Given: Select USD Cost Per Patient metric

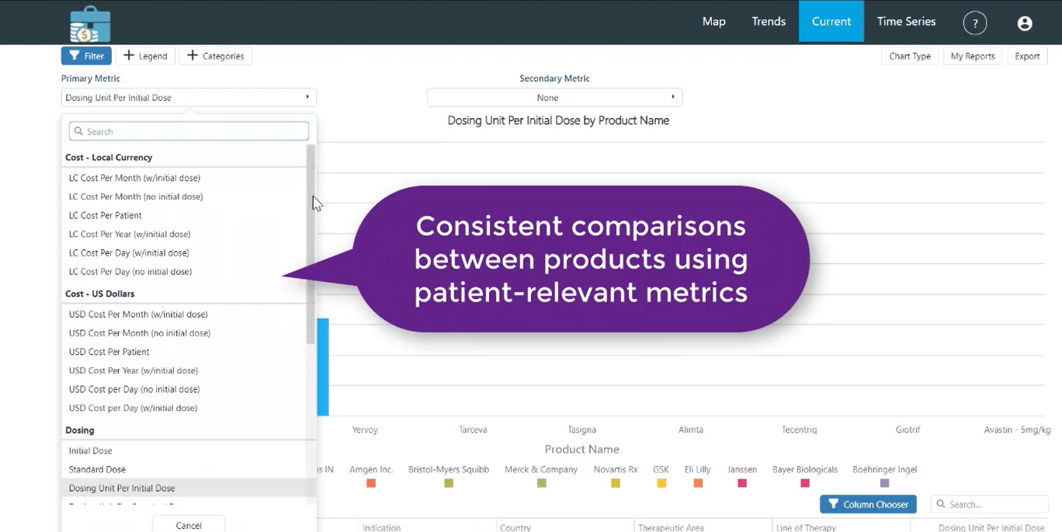Looking at the screenshot, I should 109,352.
